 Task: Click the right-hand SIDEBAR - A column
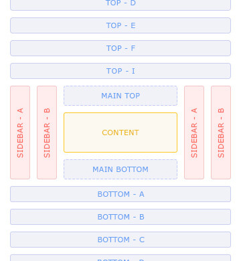point(194,133)
